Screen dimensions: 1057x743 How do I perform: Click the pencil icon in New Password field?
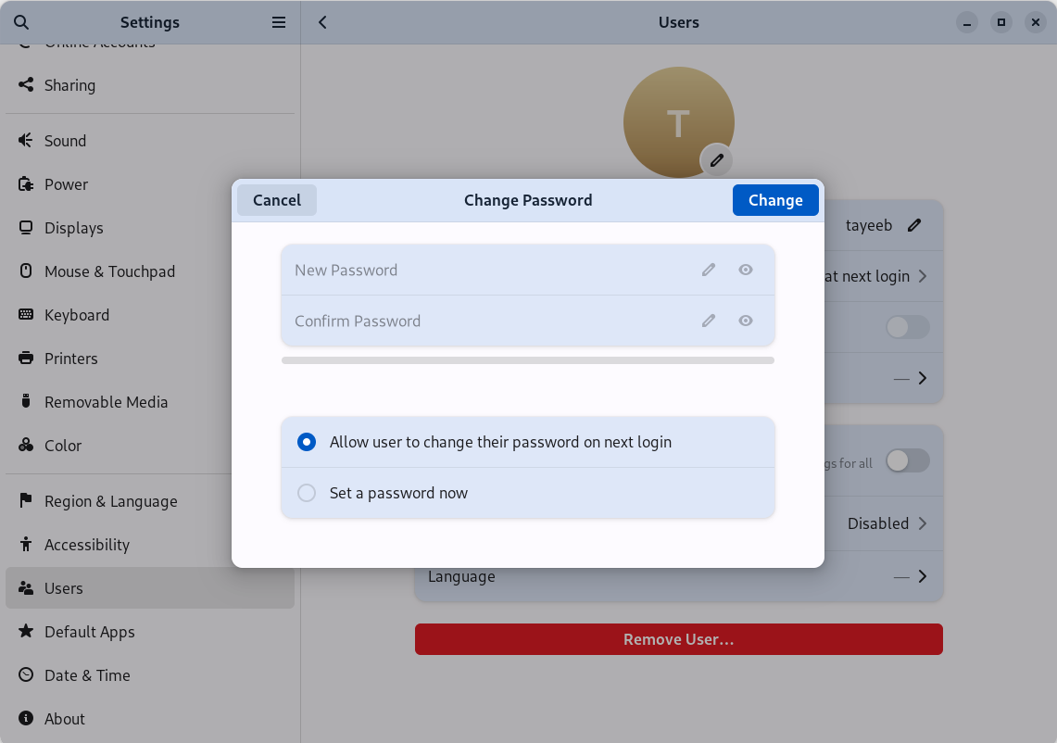click(708, 270)
